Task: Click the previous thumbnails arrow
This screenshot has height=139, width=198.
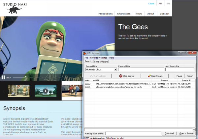Action: (x=4, y=91)
